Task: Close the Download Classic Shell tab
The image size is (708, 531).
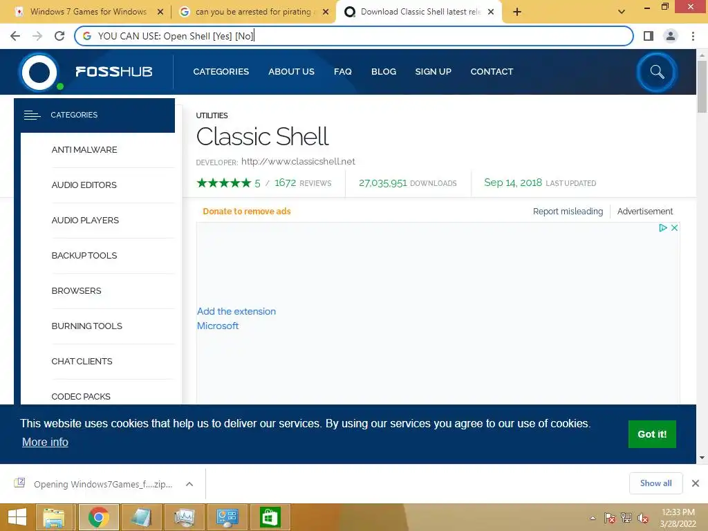Action: click(491, 12)
